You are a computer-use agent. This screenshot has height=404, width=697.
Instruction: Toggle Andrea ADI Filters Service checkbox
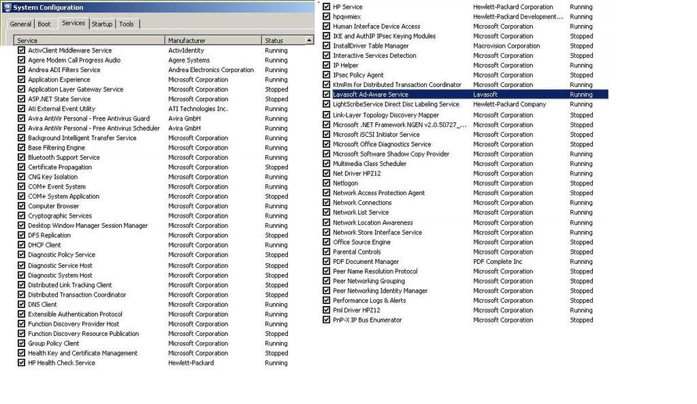click(21, 69)
